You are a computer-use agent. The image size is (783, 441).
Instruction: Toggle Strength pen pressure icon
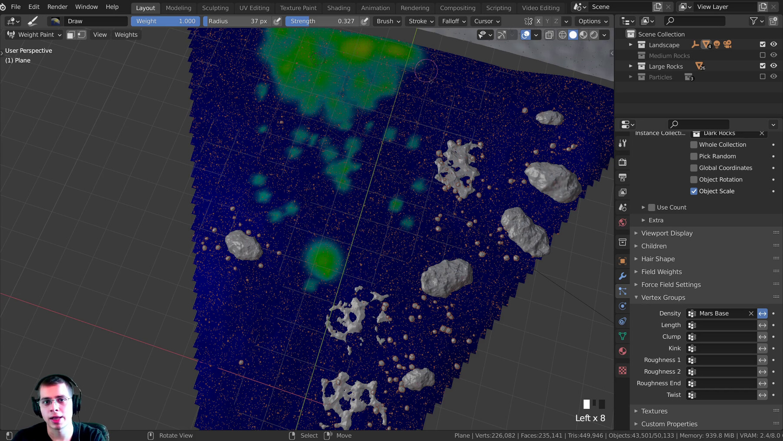(365, 21)
